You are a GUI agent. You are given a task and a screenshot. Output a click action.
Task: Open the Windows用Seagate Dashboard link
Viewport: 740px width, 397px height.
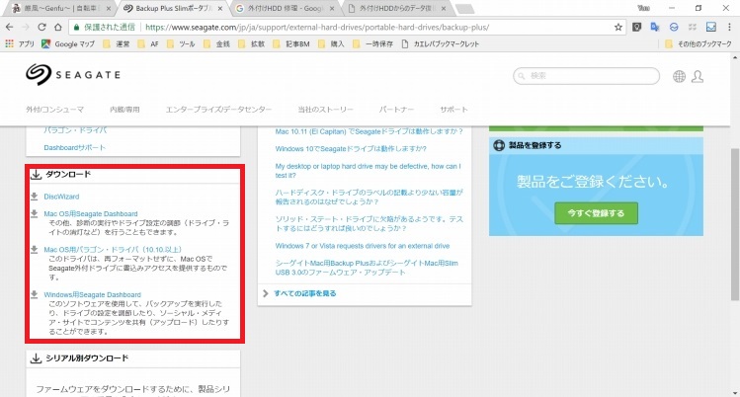point(93,294)
